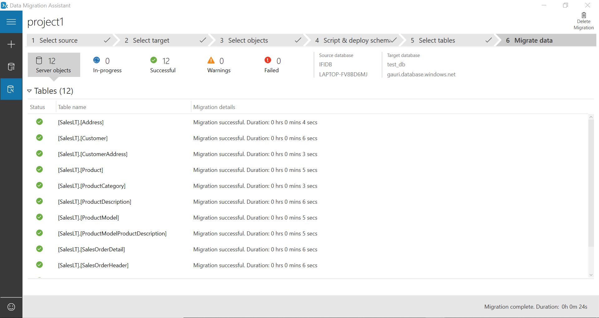Click the table scrollbar down arrow
Image resolution: width=599 pixels, height=318 pixels.
coord(591,275)
